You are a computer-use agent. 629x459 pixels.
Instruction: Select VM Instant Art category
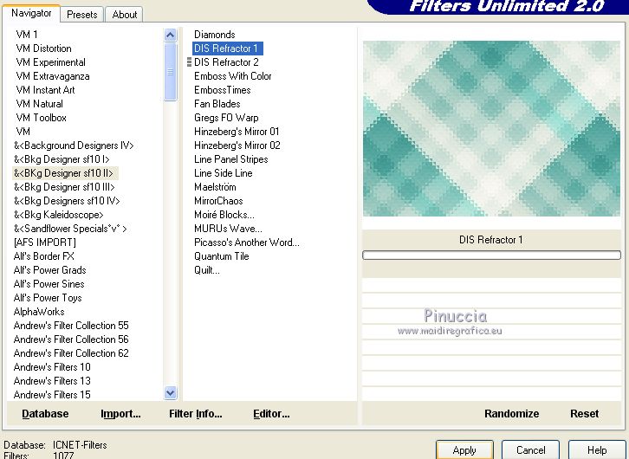coord(45,90)
